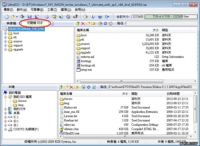Image resolution: width=200 pixels, height=146 pixels.
Task: Open the 說明(H) menu
Action: [80, 10]
